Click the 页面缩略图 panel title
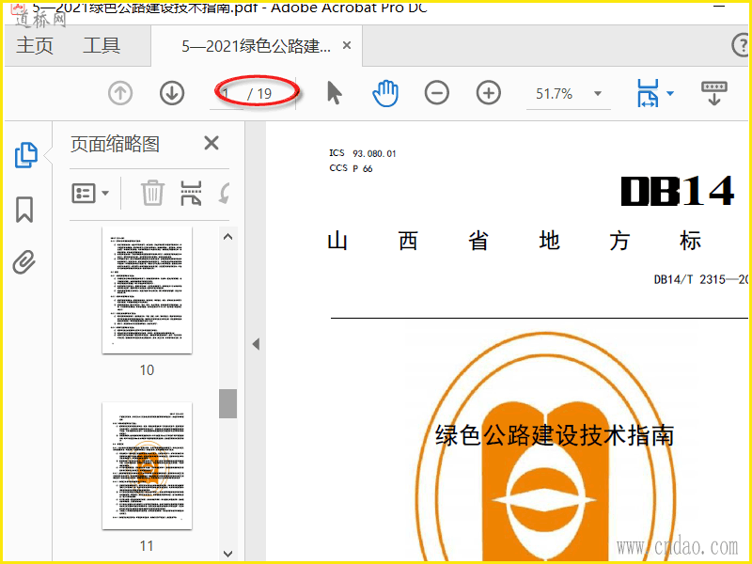 (x=115, y=144)
